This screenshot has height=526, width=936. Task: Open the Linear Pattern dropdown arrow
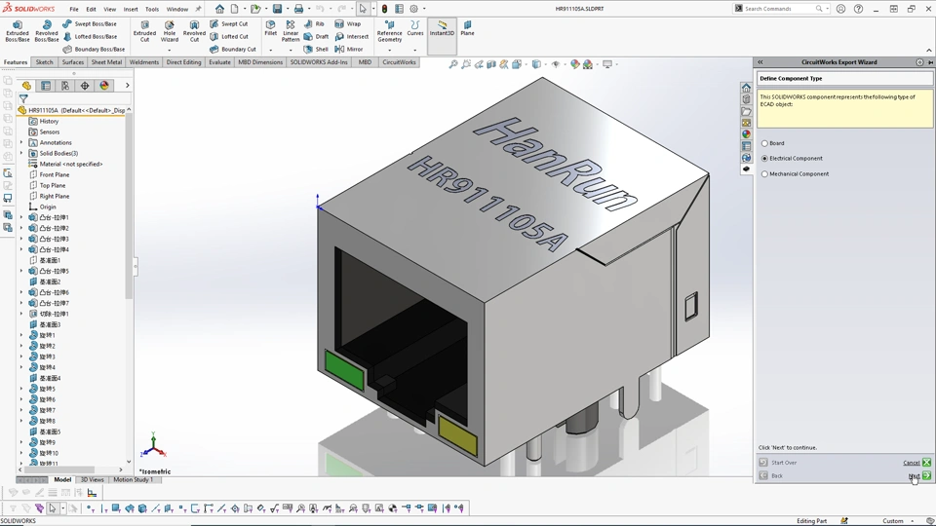(x=291, y=50)
